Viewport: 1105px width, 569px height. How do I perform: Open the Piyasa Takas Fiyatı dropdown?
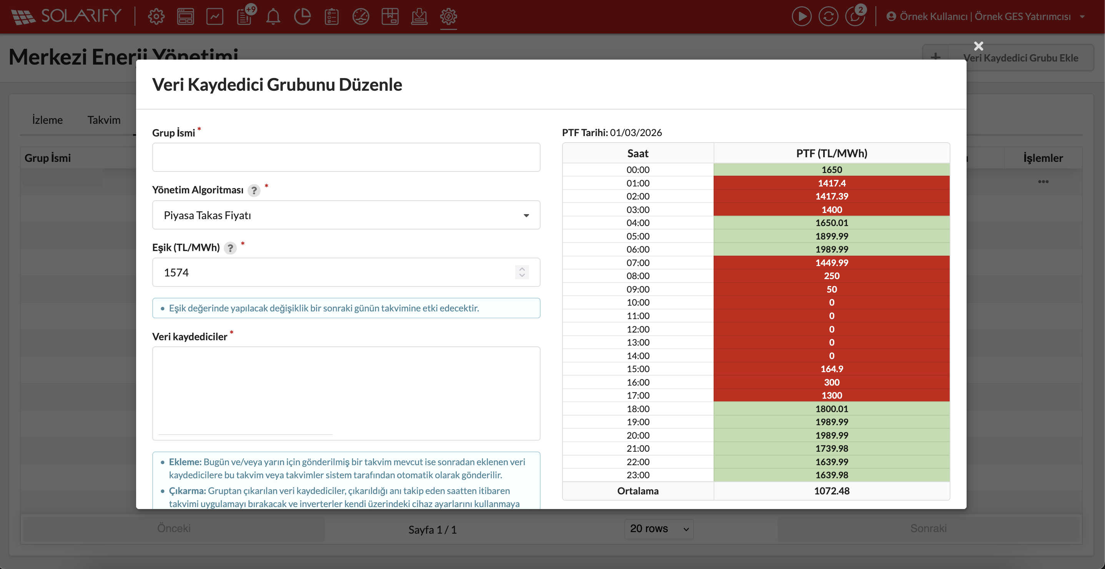[x=346, y=215]
